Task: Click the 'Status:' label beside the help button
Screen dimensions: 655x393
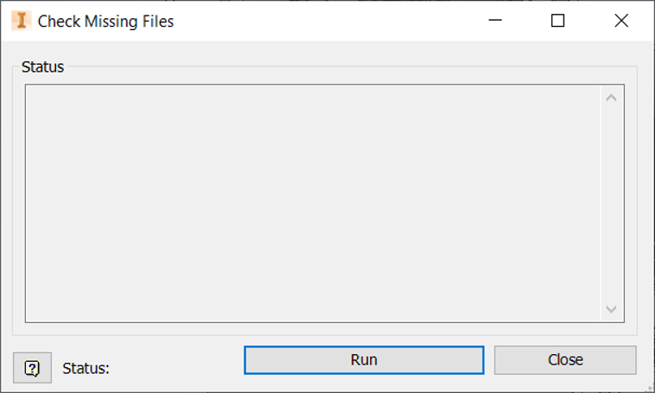Action: [85, 368]
